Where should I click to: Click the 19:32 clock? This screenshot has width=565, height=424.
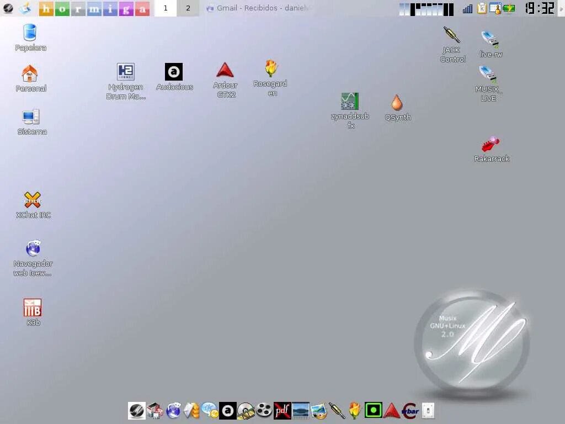540,8
